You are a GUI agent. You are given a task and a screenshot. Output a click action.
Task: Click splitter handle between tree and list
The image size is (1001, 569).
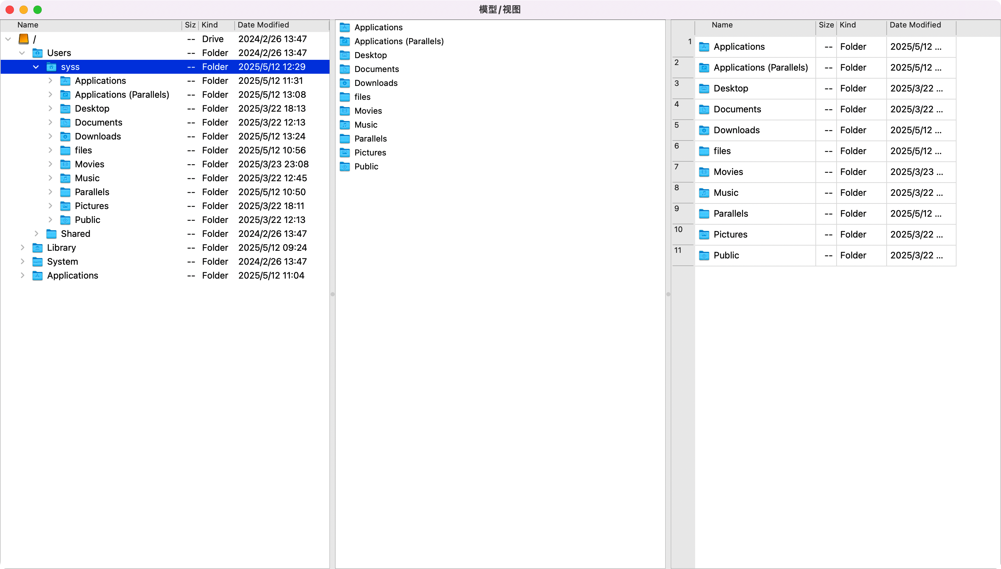click(x=332, y=294)
